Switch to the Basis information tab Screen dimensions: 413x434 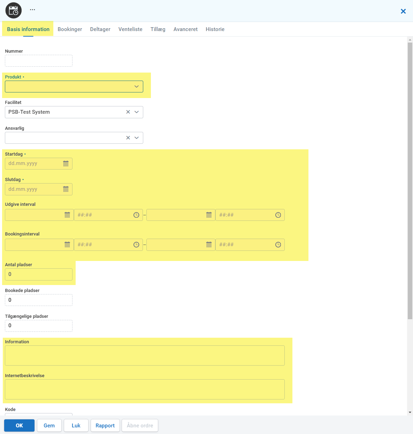[x=28, y=29]
